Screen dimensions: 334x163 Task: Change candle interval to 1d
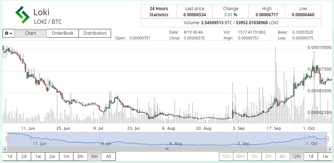[311, 156]
